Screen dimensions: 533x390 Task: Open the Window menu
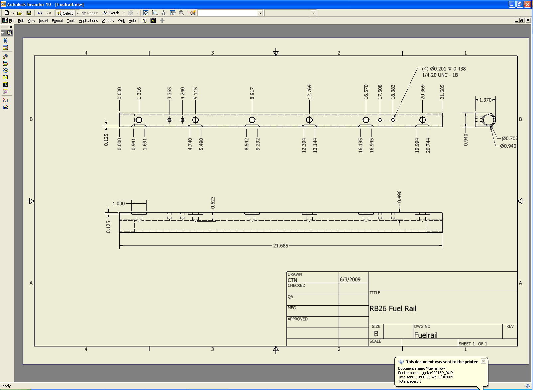(108, 21)
